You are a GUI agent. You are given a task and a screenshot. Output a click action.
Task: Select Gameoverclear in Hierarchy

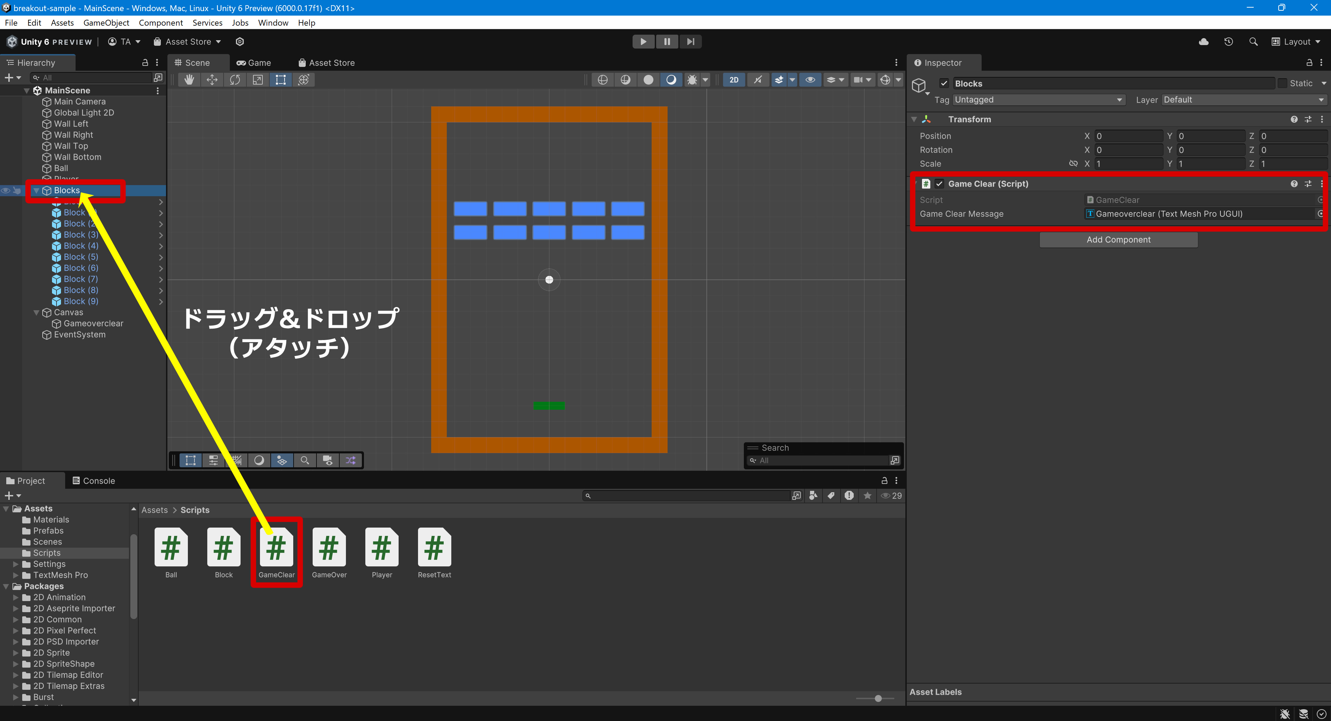(93, 323)
